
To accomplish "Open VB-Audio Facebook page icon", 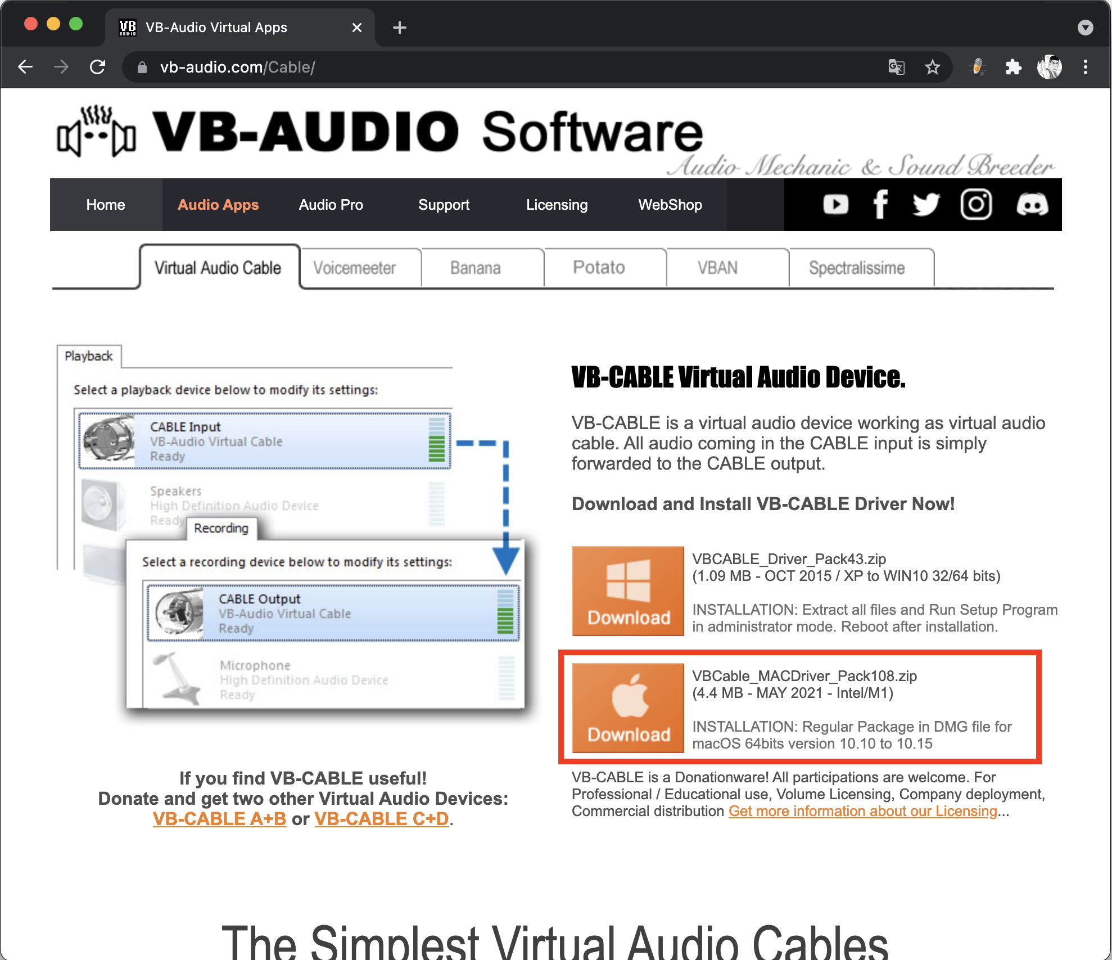I will click(880, 204).
